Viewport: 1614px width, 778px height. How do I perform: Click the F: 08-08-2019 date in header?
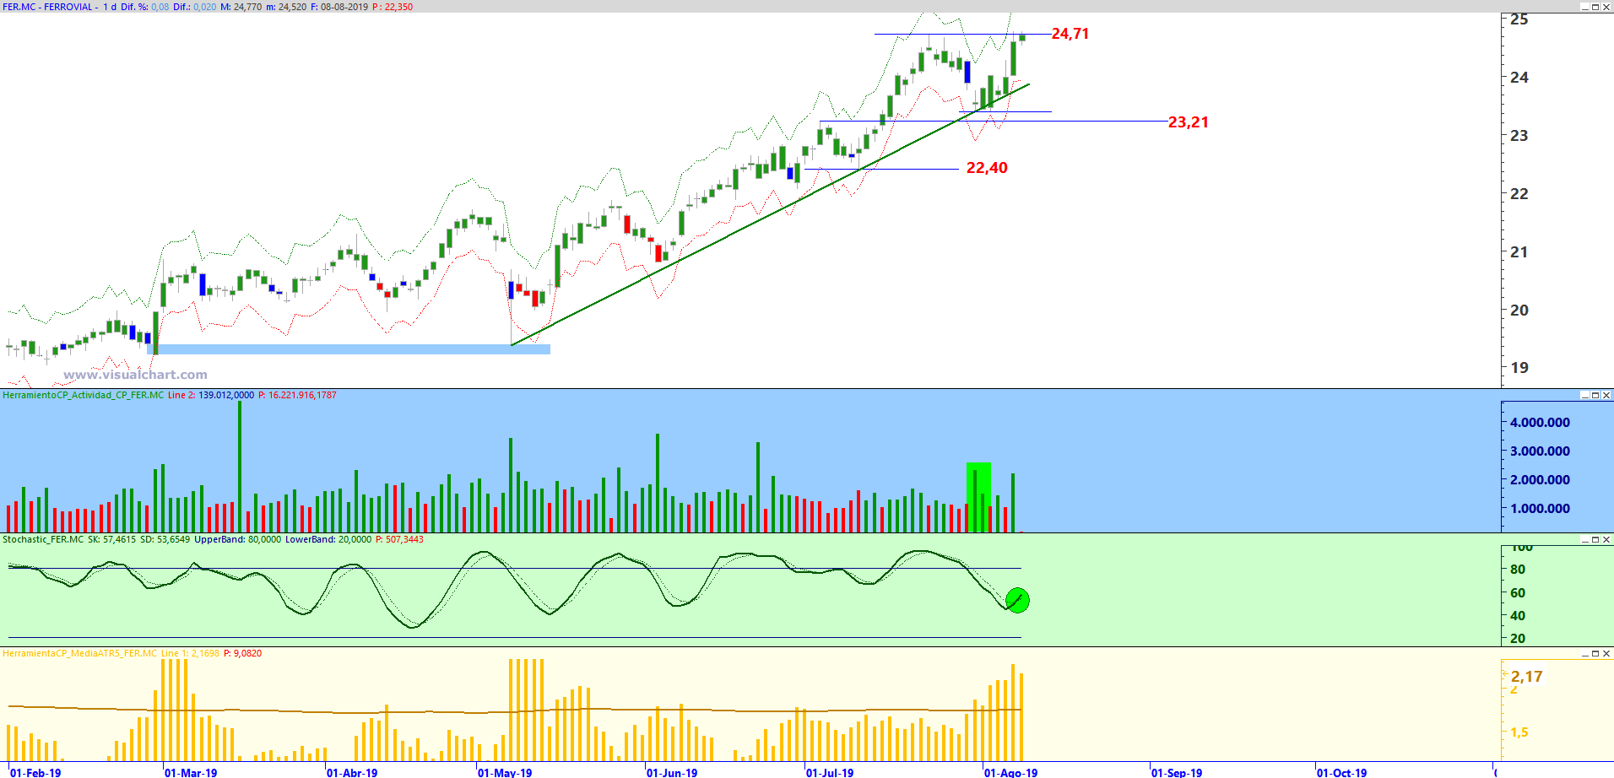click(339, 7)
